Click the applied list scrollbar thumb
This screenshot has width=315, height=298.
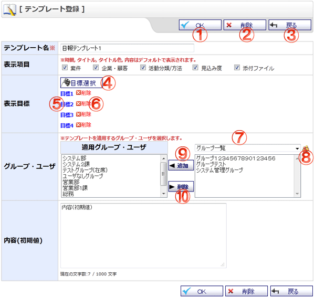[x=163, y=174]
